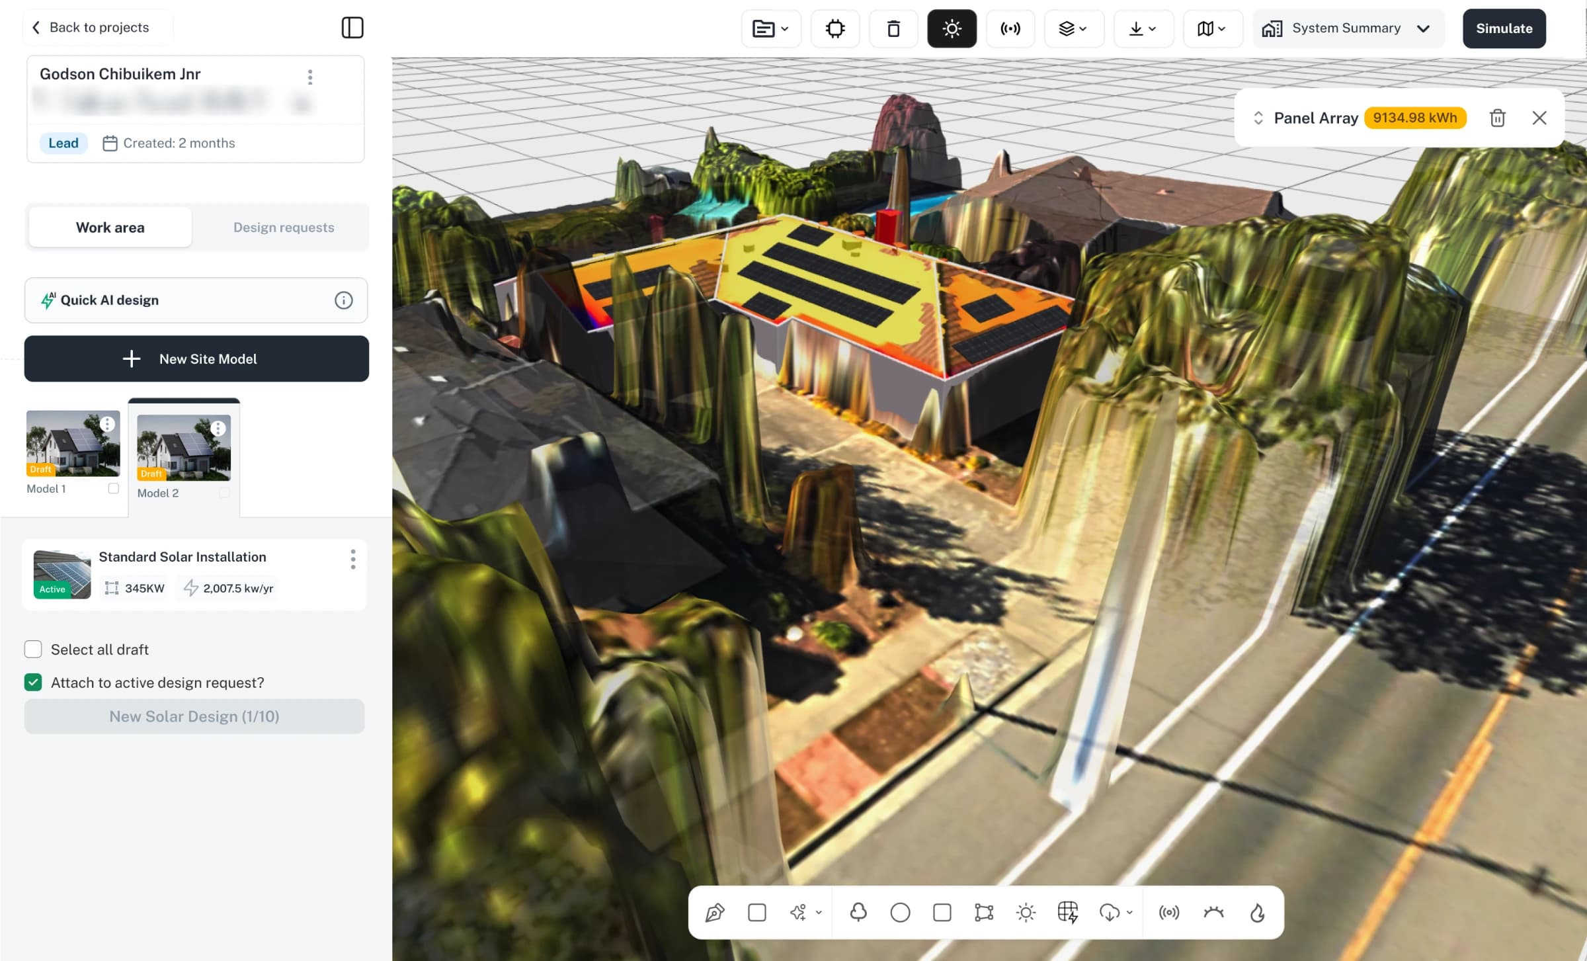Click the closed-eye hide icon in bottom toolbar
This screenshot has height=961, width=1587.
pos(1214,912)
